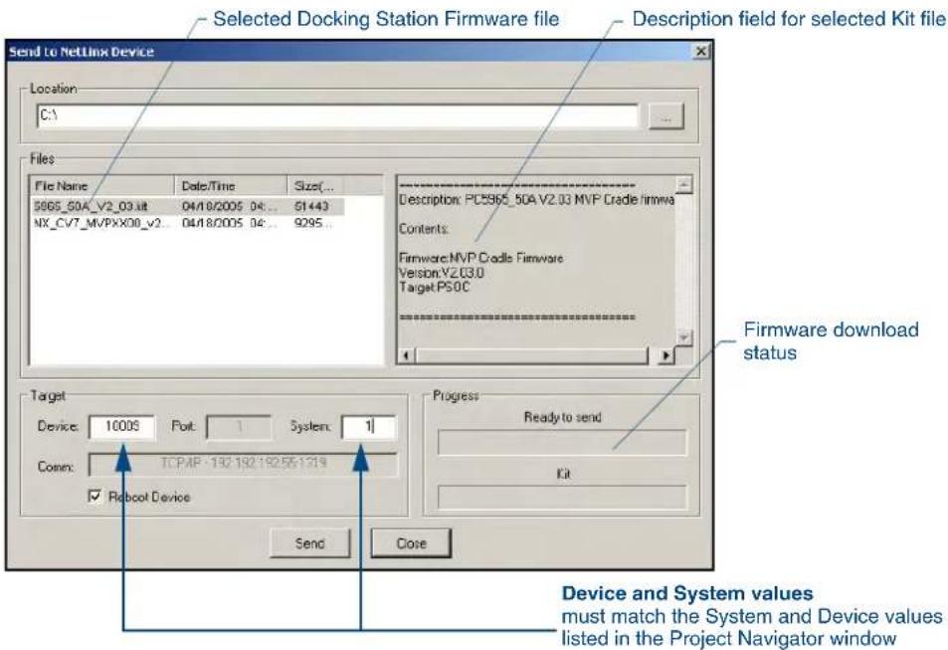Click the Location path field
This screenshot has width=948, height=650.
337,115
